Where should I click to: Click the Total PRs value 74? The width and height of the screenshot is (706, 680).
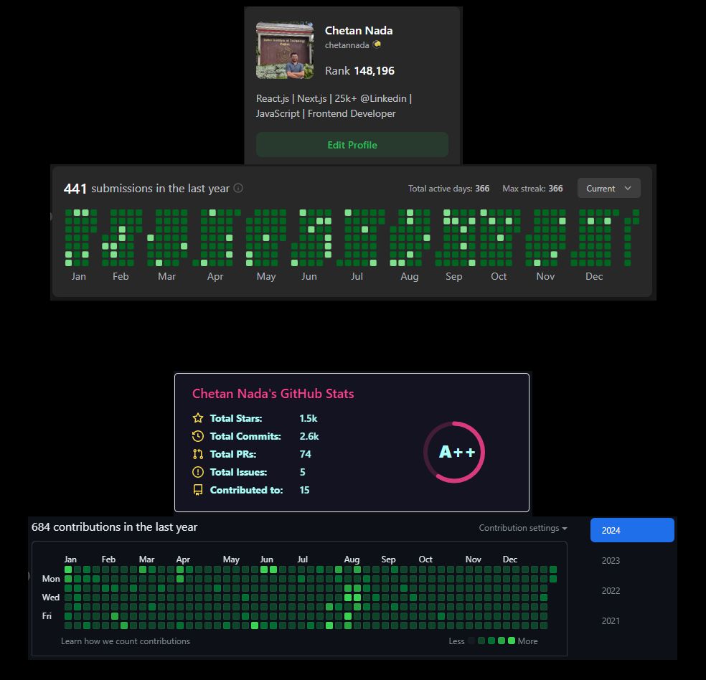[x=305, y=455]
